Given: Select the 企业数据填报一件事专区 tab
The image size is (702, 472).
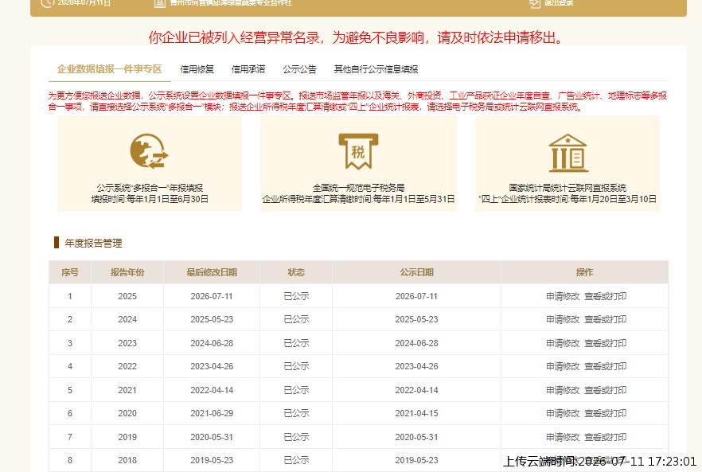Looking at the screenshot, I should [x=110, y=69].
